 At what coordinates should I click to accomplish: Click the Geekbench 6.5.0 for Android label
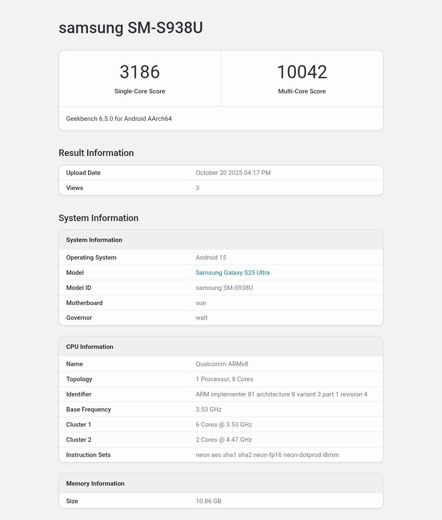click(x=119, y=118)
